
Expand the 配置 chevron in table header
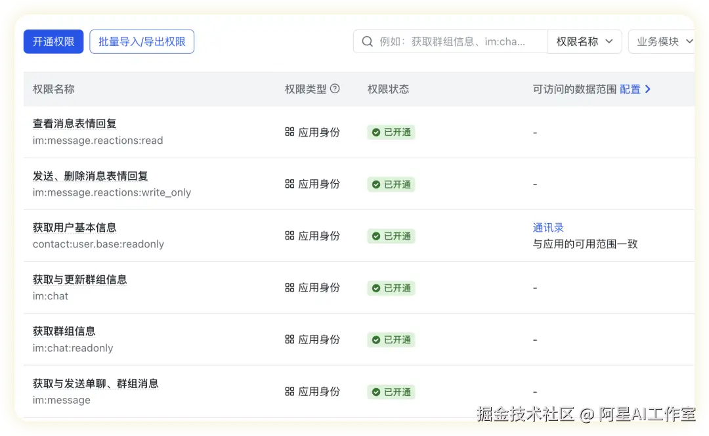(x=648, y=89)
